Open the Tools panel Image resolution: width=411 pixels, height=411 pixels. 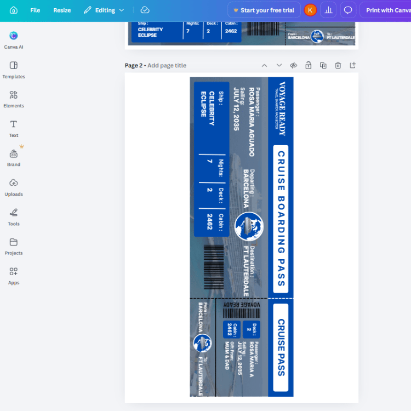[x=14, y=218]
